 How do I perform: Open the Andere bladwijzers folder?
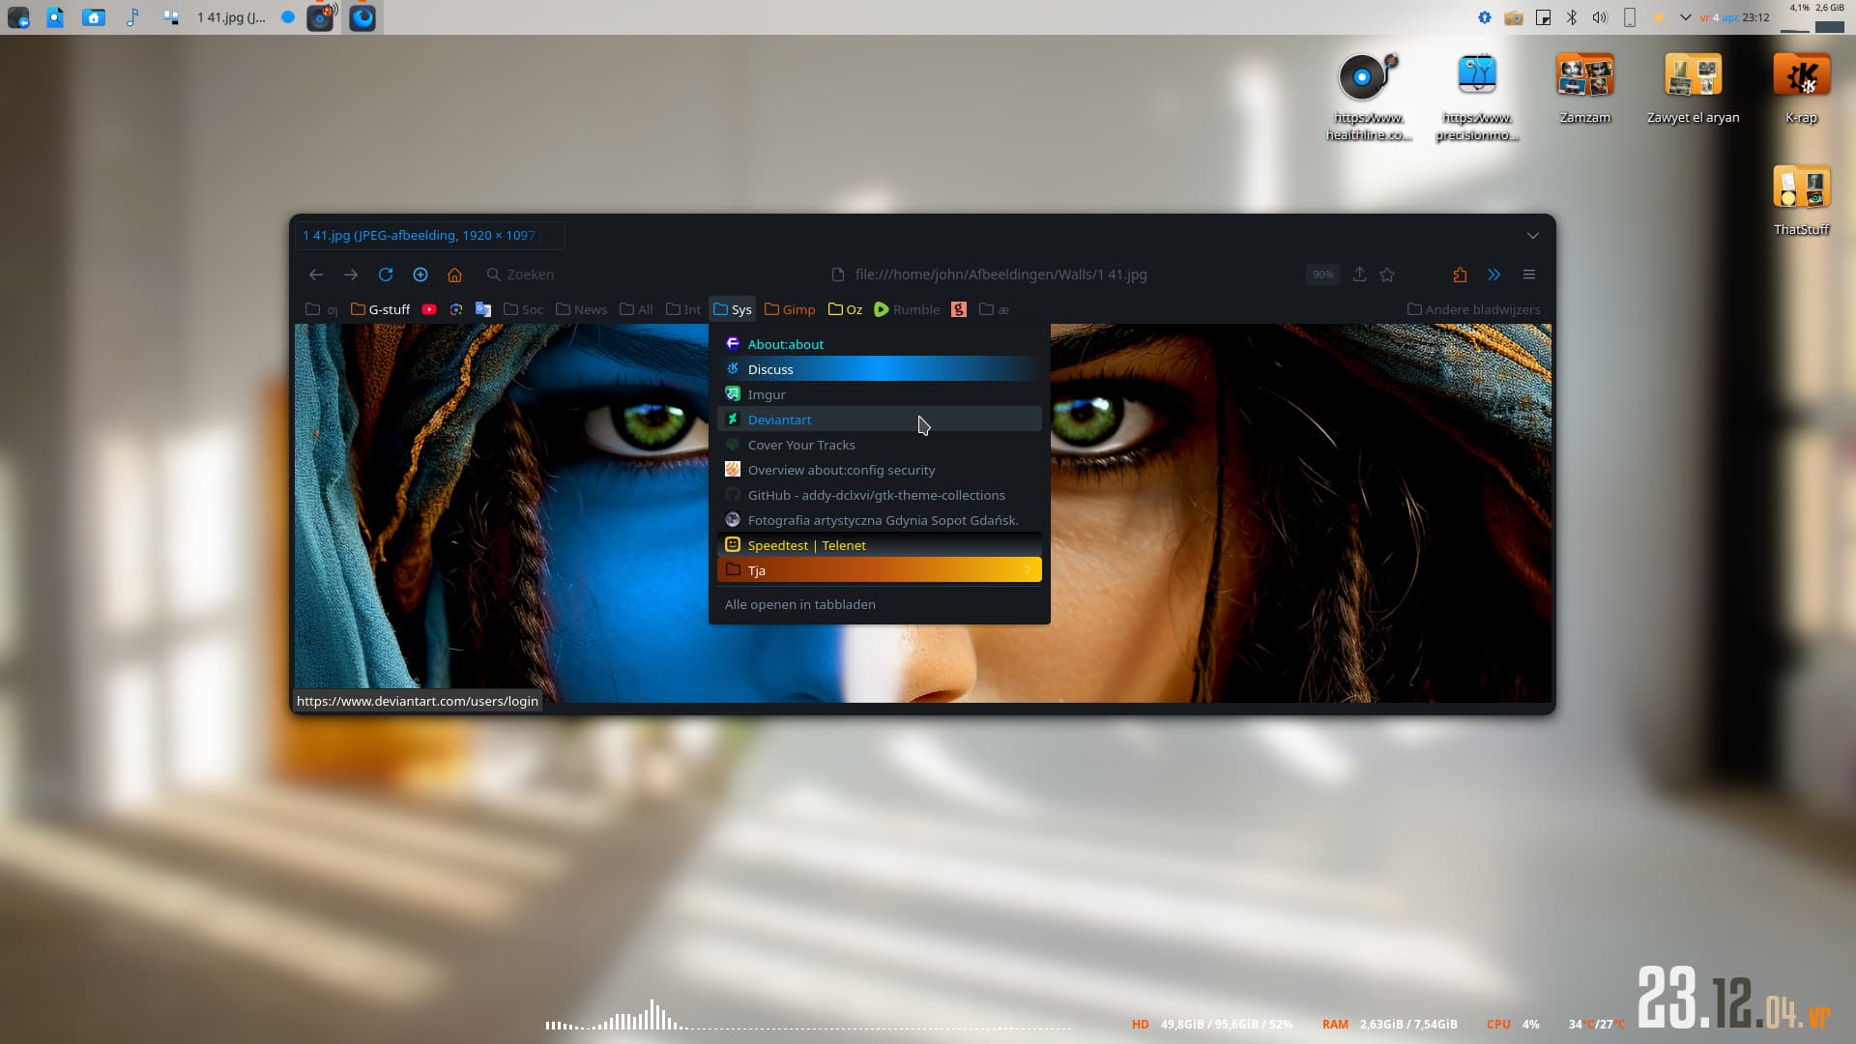pyautogui.click(x=1473, y=309)
